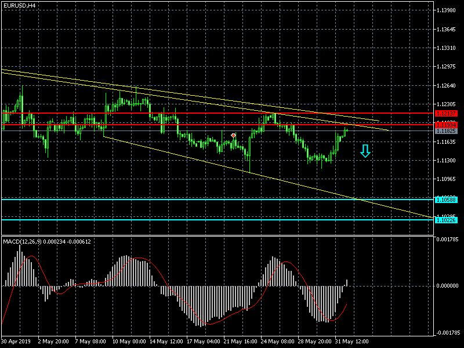Click the gray 1.11825 current price label
Screen dimensions: 464x348
[446, 131]
